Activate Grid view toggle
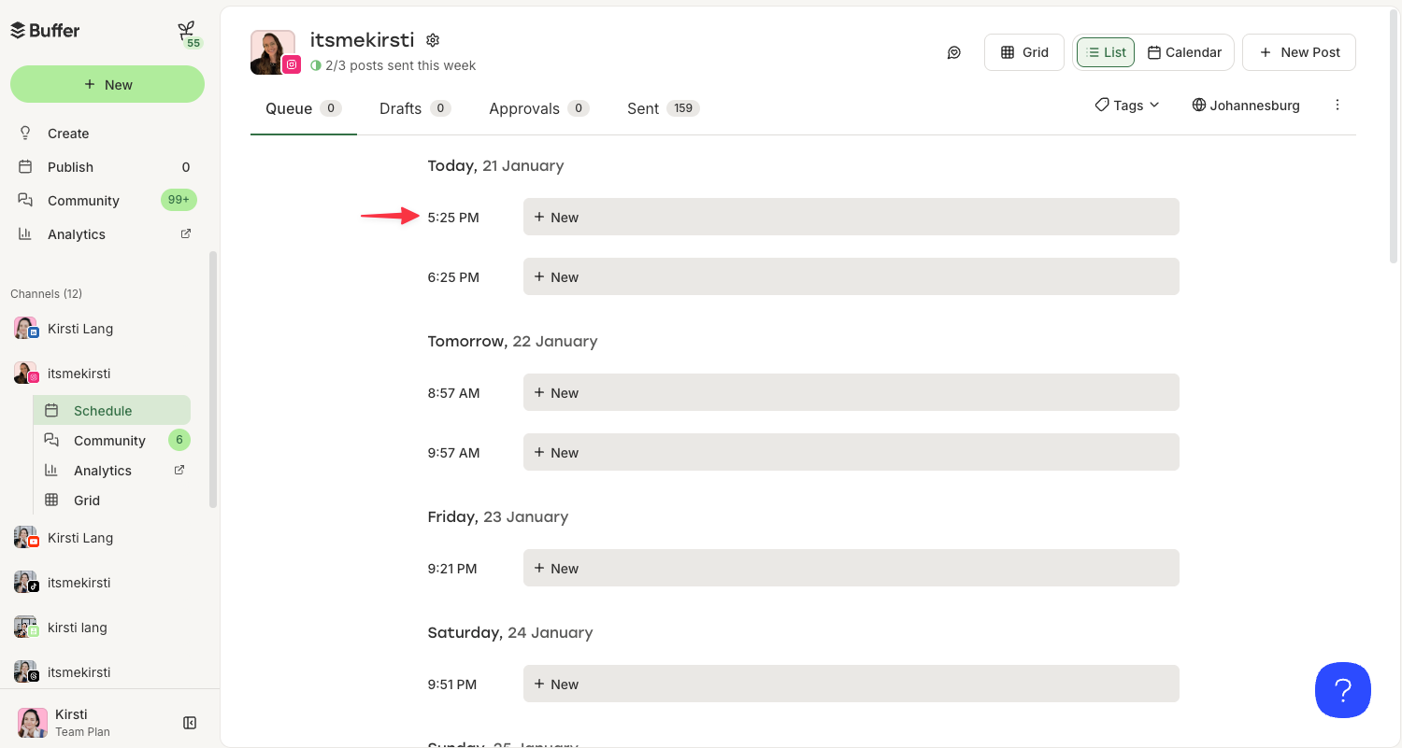Screen dimensions: 1402x748 tap(1023, 52)
